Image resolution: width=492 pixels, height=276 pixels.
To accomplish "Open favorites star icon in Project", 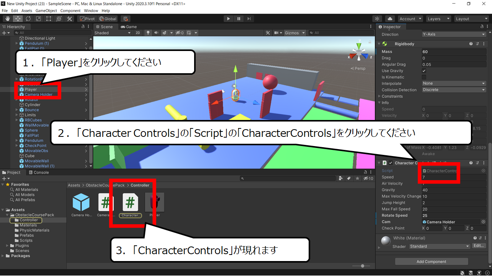I will tap(357, 179).
